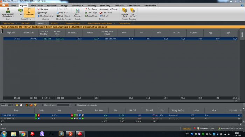Expand the Game Type filter dropdown
Screen dimensions: 245x137
coord(92,13)
